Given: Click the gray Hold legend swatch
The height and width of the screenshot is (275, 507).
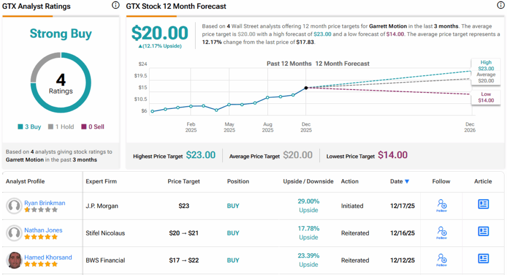Looking at the screenshot, I should coord(51,127).
